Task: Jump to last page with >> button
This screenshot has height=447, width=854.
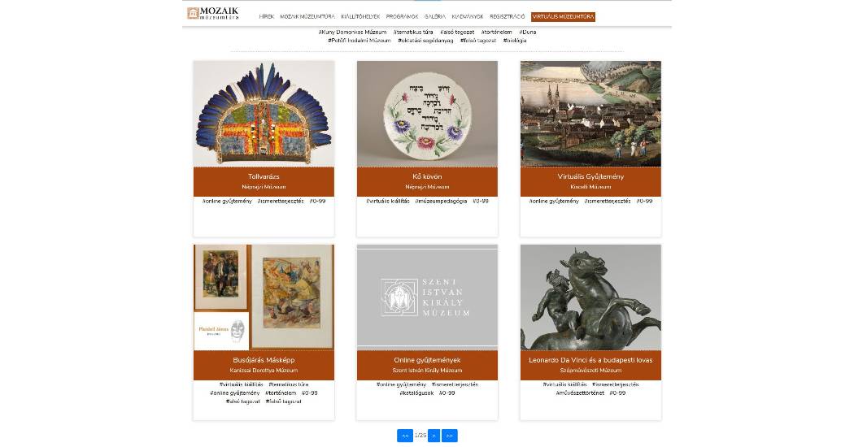Action: pos(449,436)
